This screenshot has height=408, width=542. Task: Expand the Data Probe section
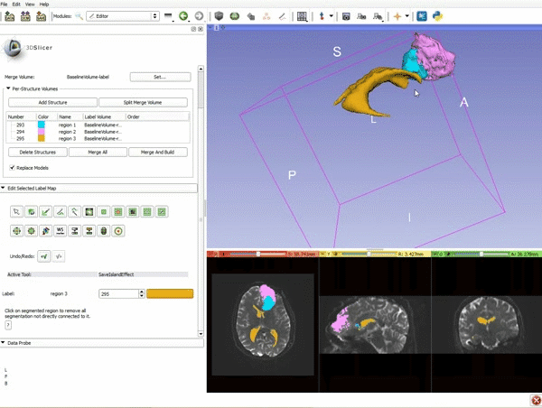pos(4,343)
